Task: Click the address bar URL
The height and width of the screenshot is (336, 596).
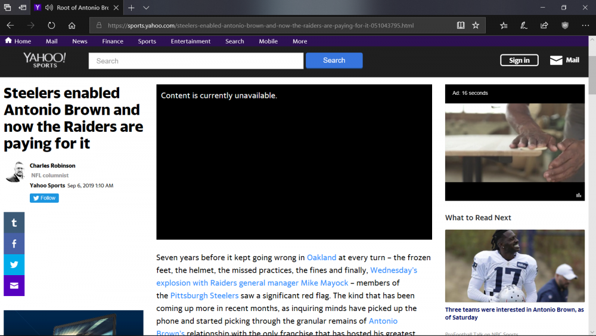Action: tap(261, 26)
